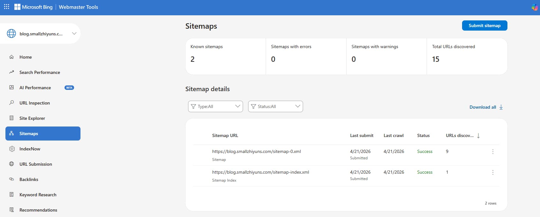Select AI Performance beta menu item
Image resolution: width=540 pixels, height=217 pixels.
pyautogui.click(x=35, y=88)
